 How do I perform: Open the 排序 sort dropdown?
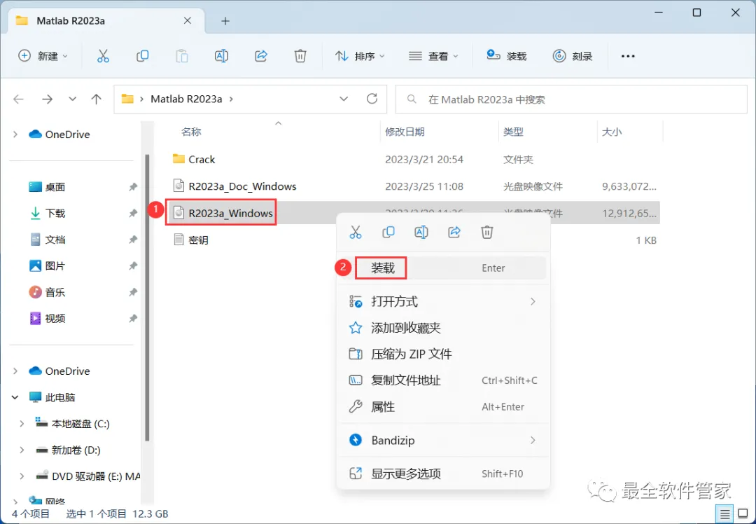coord(360,57)
